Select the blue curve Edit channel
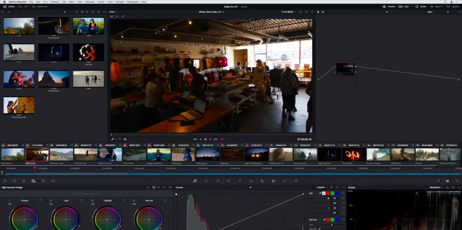The width and height of the screenshot is (462, 230). tap(337, 193)
